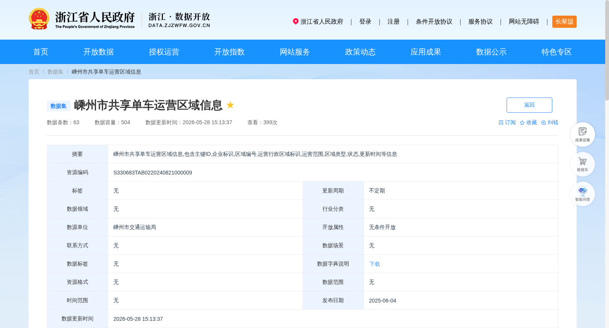
Task: Click resource code S330683TAB0220240821000009
Action: tap(153, 173)
